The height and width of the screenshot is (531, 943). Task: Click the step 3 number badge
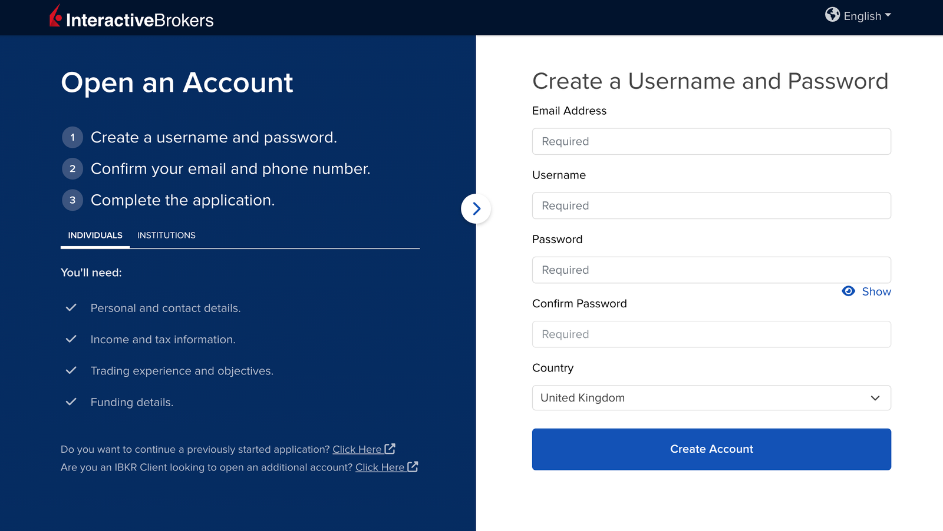[x=72, y=200]
